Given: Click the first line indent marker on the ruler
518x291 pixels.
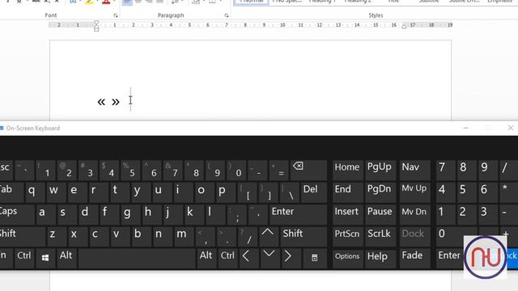Looking at the screenshot, I should coord(96,23).
